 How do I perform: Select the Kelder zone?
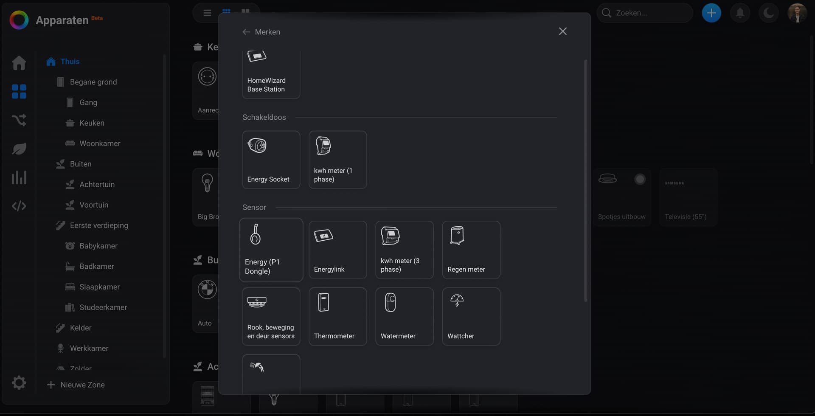click(74, 328)
